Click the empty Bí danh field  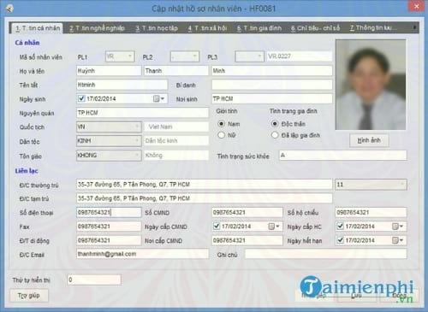point(272,85)
